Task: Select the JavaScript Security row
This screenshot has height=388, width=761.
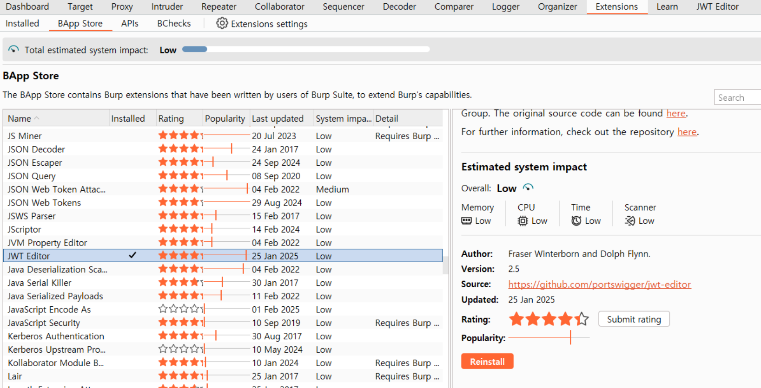Action: (x=223, y=323)
